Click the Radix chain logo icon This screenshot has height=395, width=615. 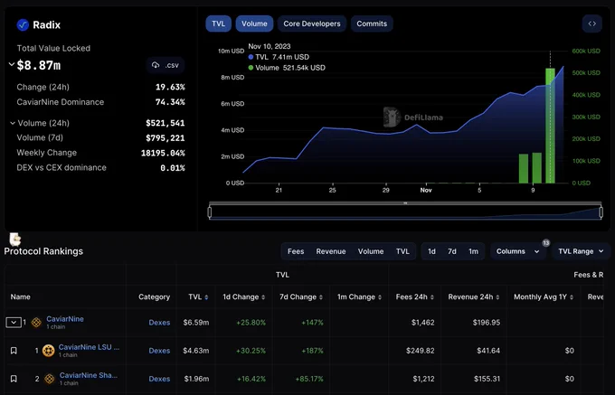(23, 25)
